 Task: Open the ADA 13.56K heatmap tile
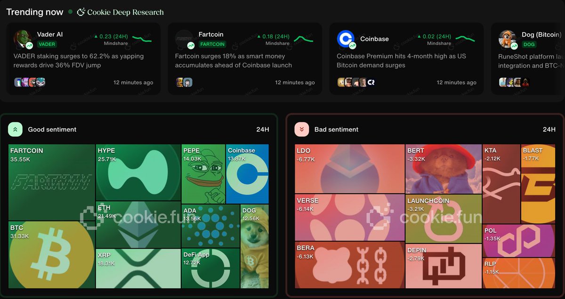(x=211, y=226)
